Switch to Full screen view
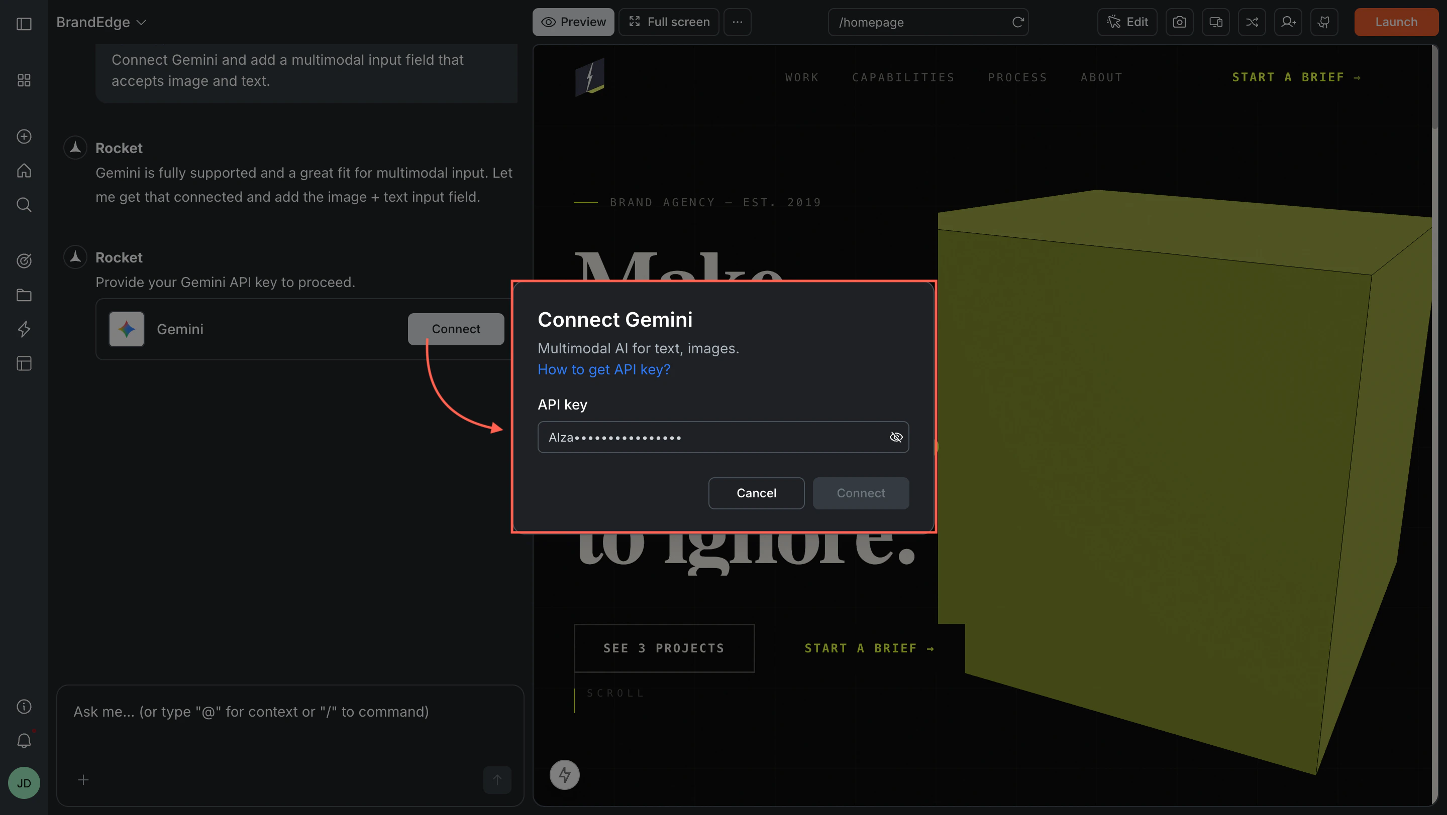Image resolution: width=1447 pixels, height=815 pixels. (x=669, y=22)
